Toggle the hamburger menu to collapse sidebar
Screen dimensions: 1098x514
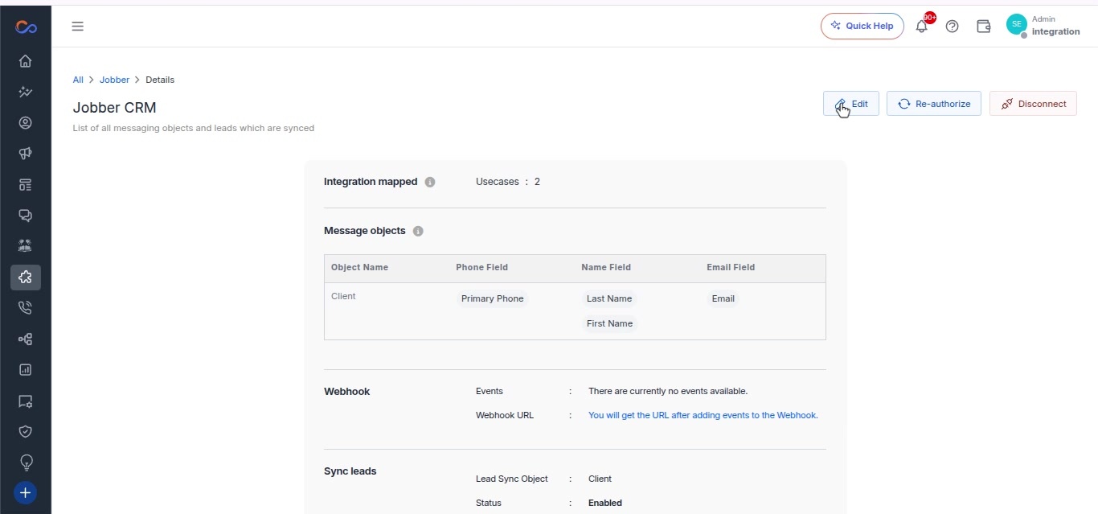pos(78,26)
